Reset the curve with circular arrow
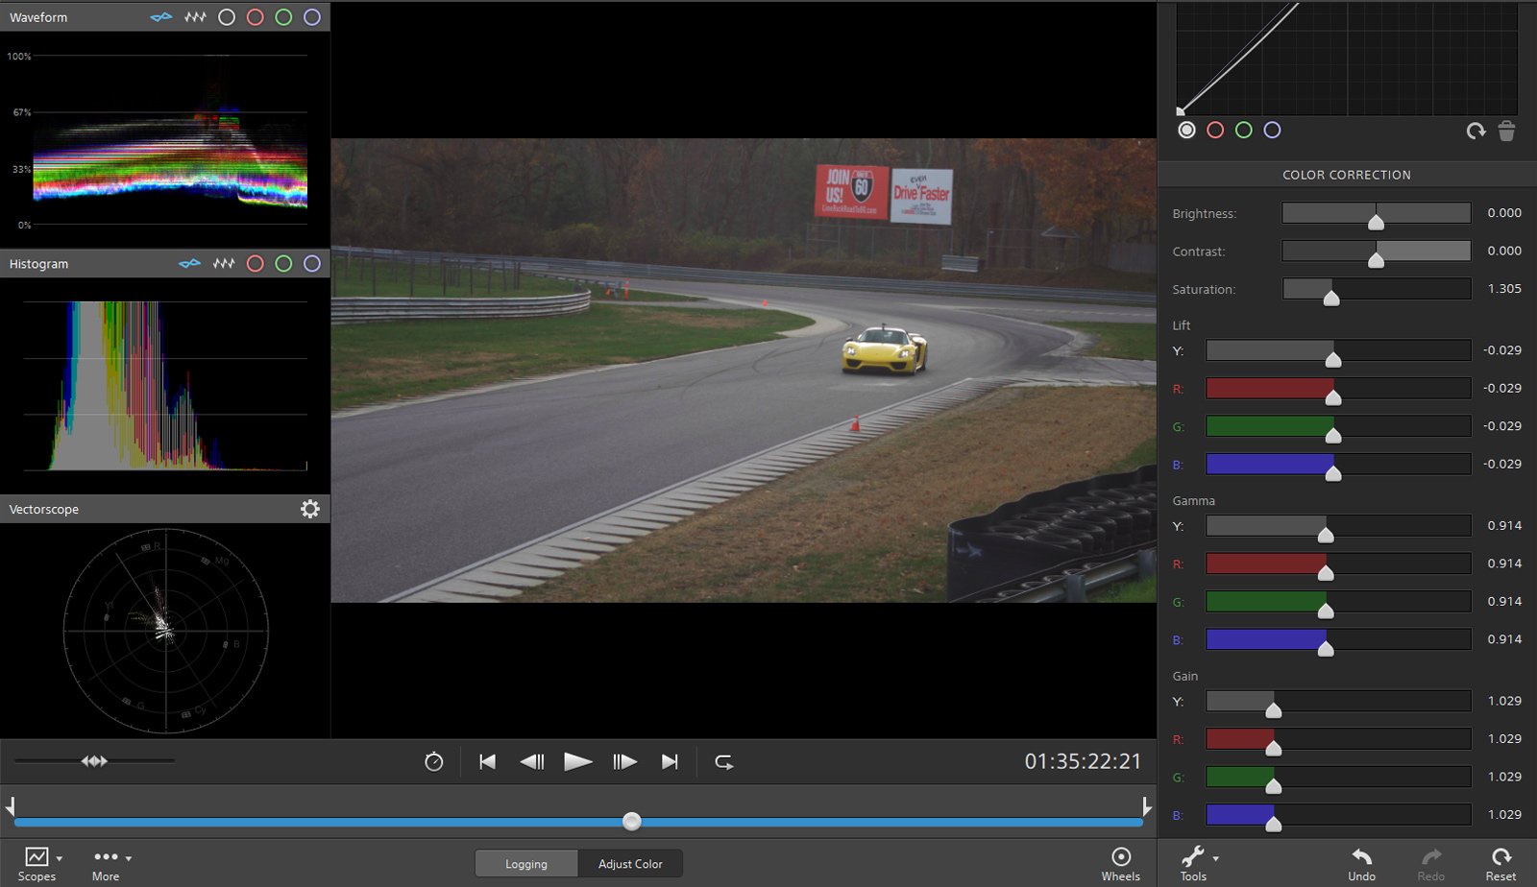 pos(1476,131)
